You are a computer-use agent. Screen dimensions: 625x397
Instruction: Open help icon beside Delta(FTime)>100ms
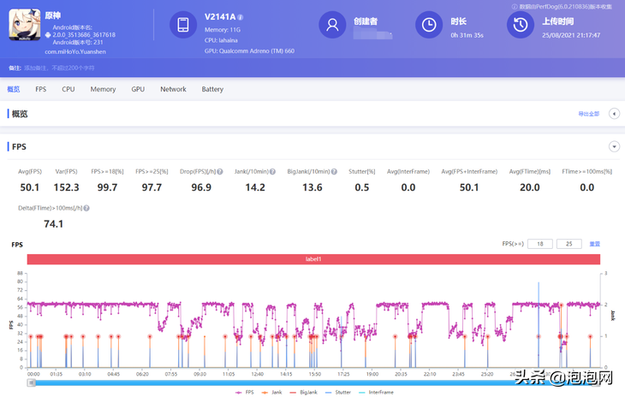86,208
